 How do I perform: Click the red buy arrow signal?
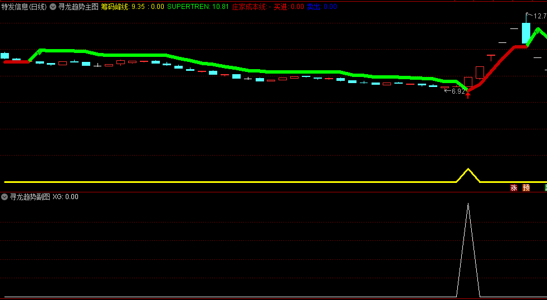[x=468, y=95]
